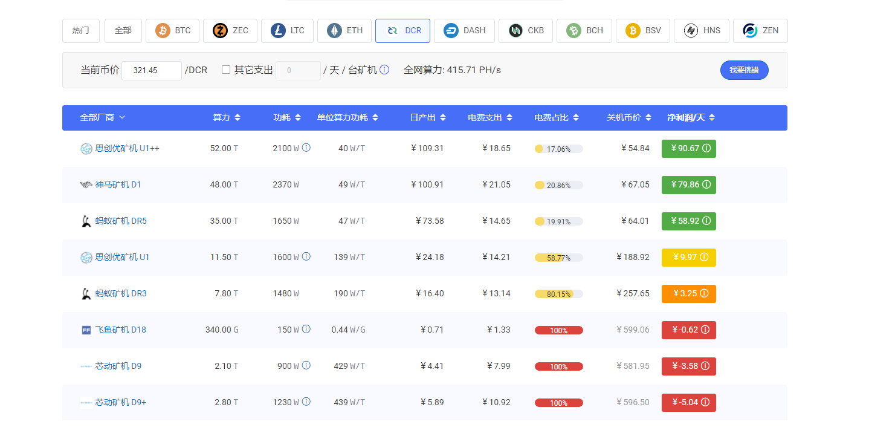
Task: Select the DCR coin tab
Action: click(x=402, y=31)
